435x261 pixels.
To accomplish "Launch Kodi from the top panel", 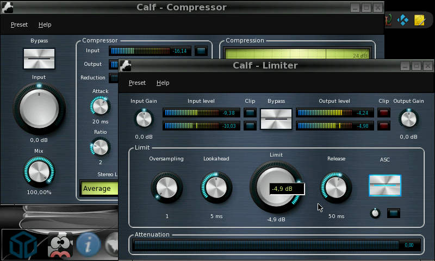I will click(x=403, y=21).
